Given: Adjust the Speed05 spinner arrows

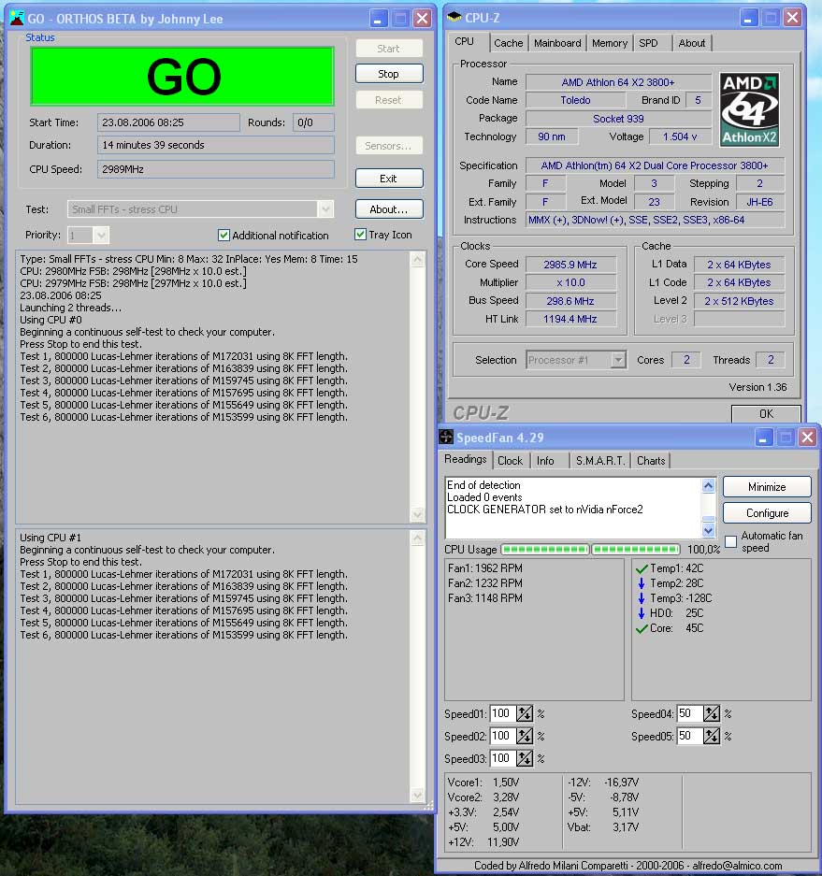Looking at the screenshot, I should [x=712, y=736].
